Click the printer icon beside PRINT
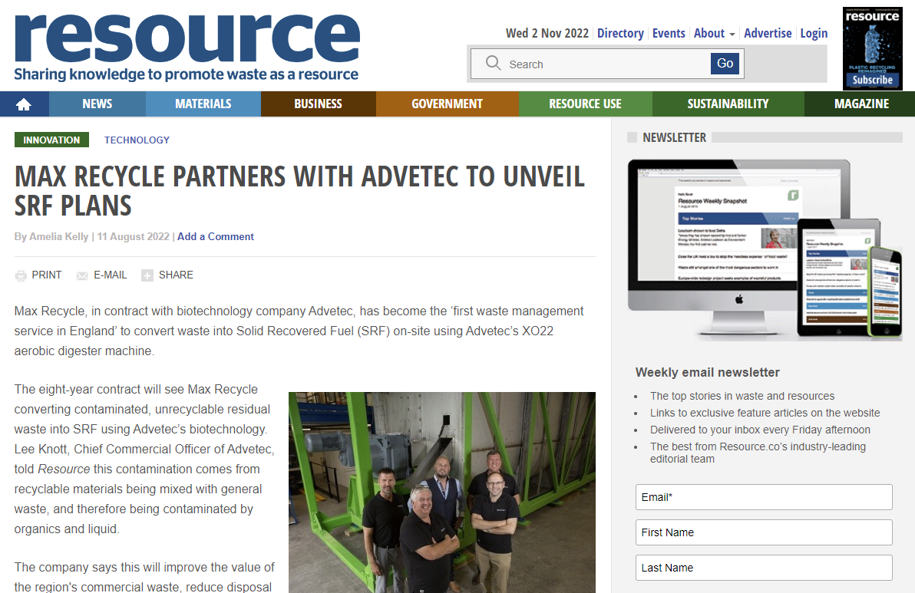 pos(21,276)
